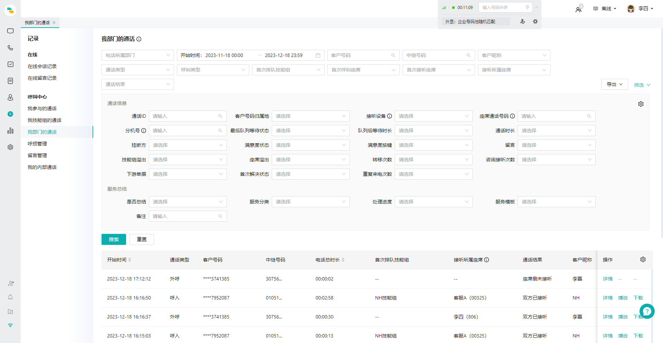Open the 满意度状态 select
Viewport: 663px width, 343px height.
point(311,145)
